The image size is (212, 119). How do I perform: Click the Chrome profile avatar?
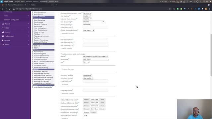(x=206, y=9)
